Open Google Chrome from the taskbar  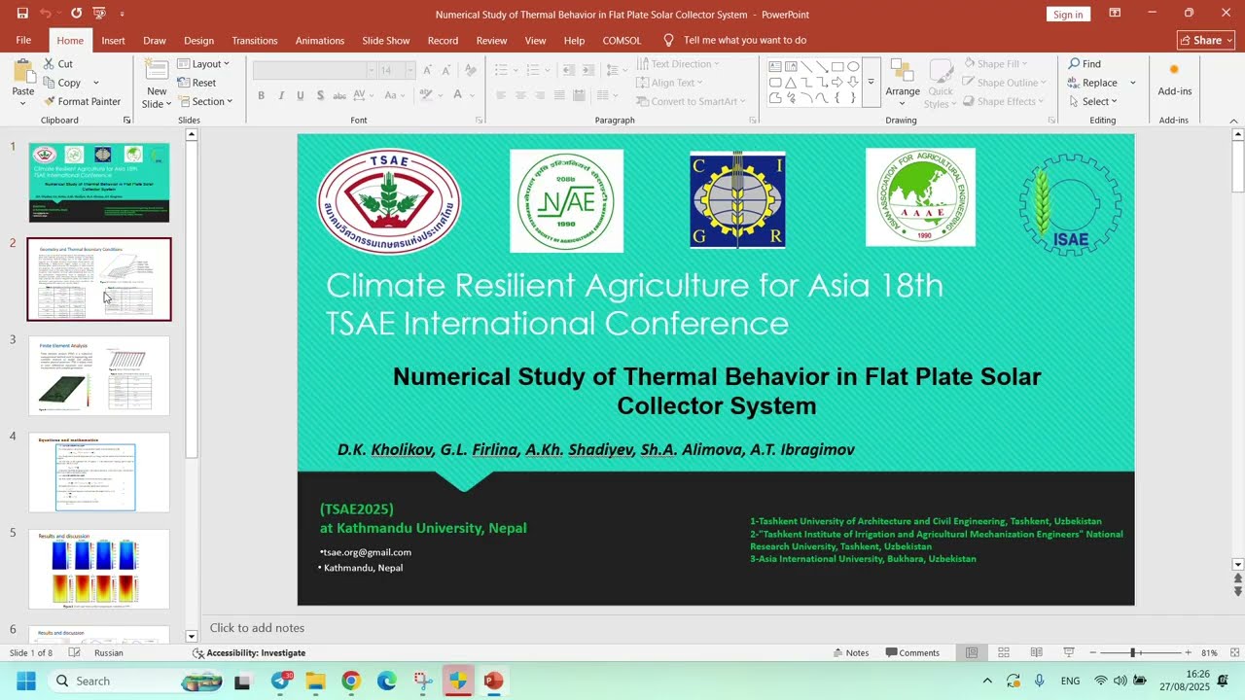(x=351, y=681)
